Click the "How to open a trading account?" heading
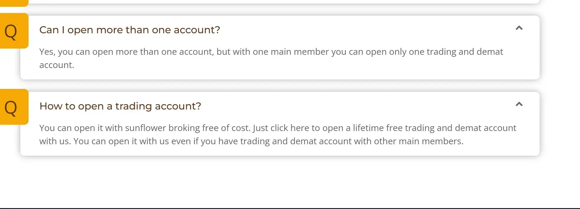This screenshot has height=209, width=580. click(x=120, y=106)
